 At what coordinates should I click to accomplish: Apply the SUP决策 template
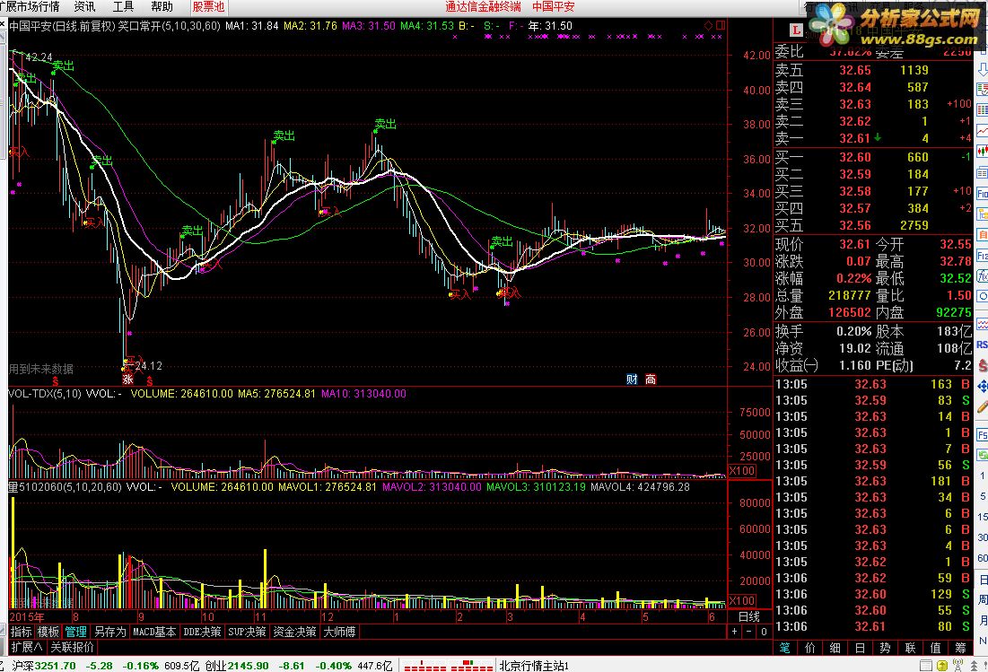[247, 632]
